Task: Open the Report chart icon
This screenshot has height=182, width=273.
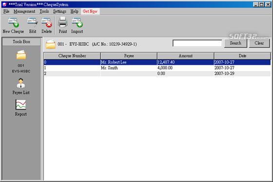Action: (x=20, y=105)
